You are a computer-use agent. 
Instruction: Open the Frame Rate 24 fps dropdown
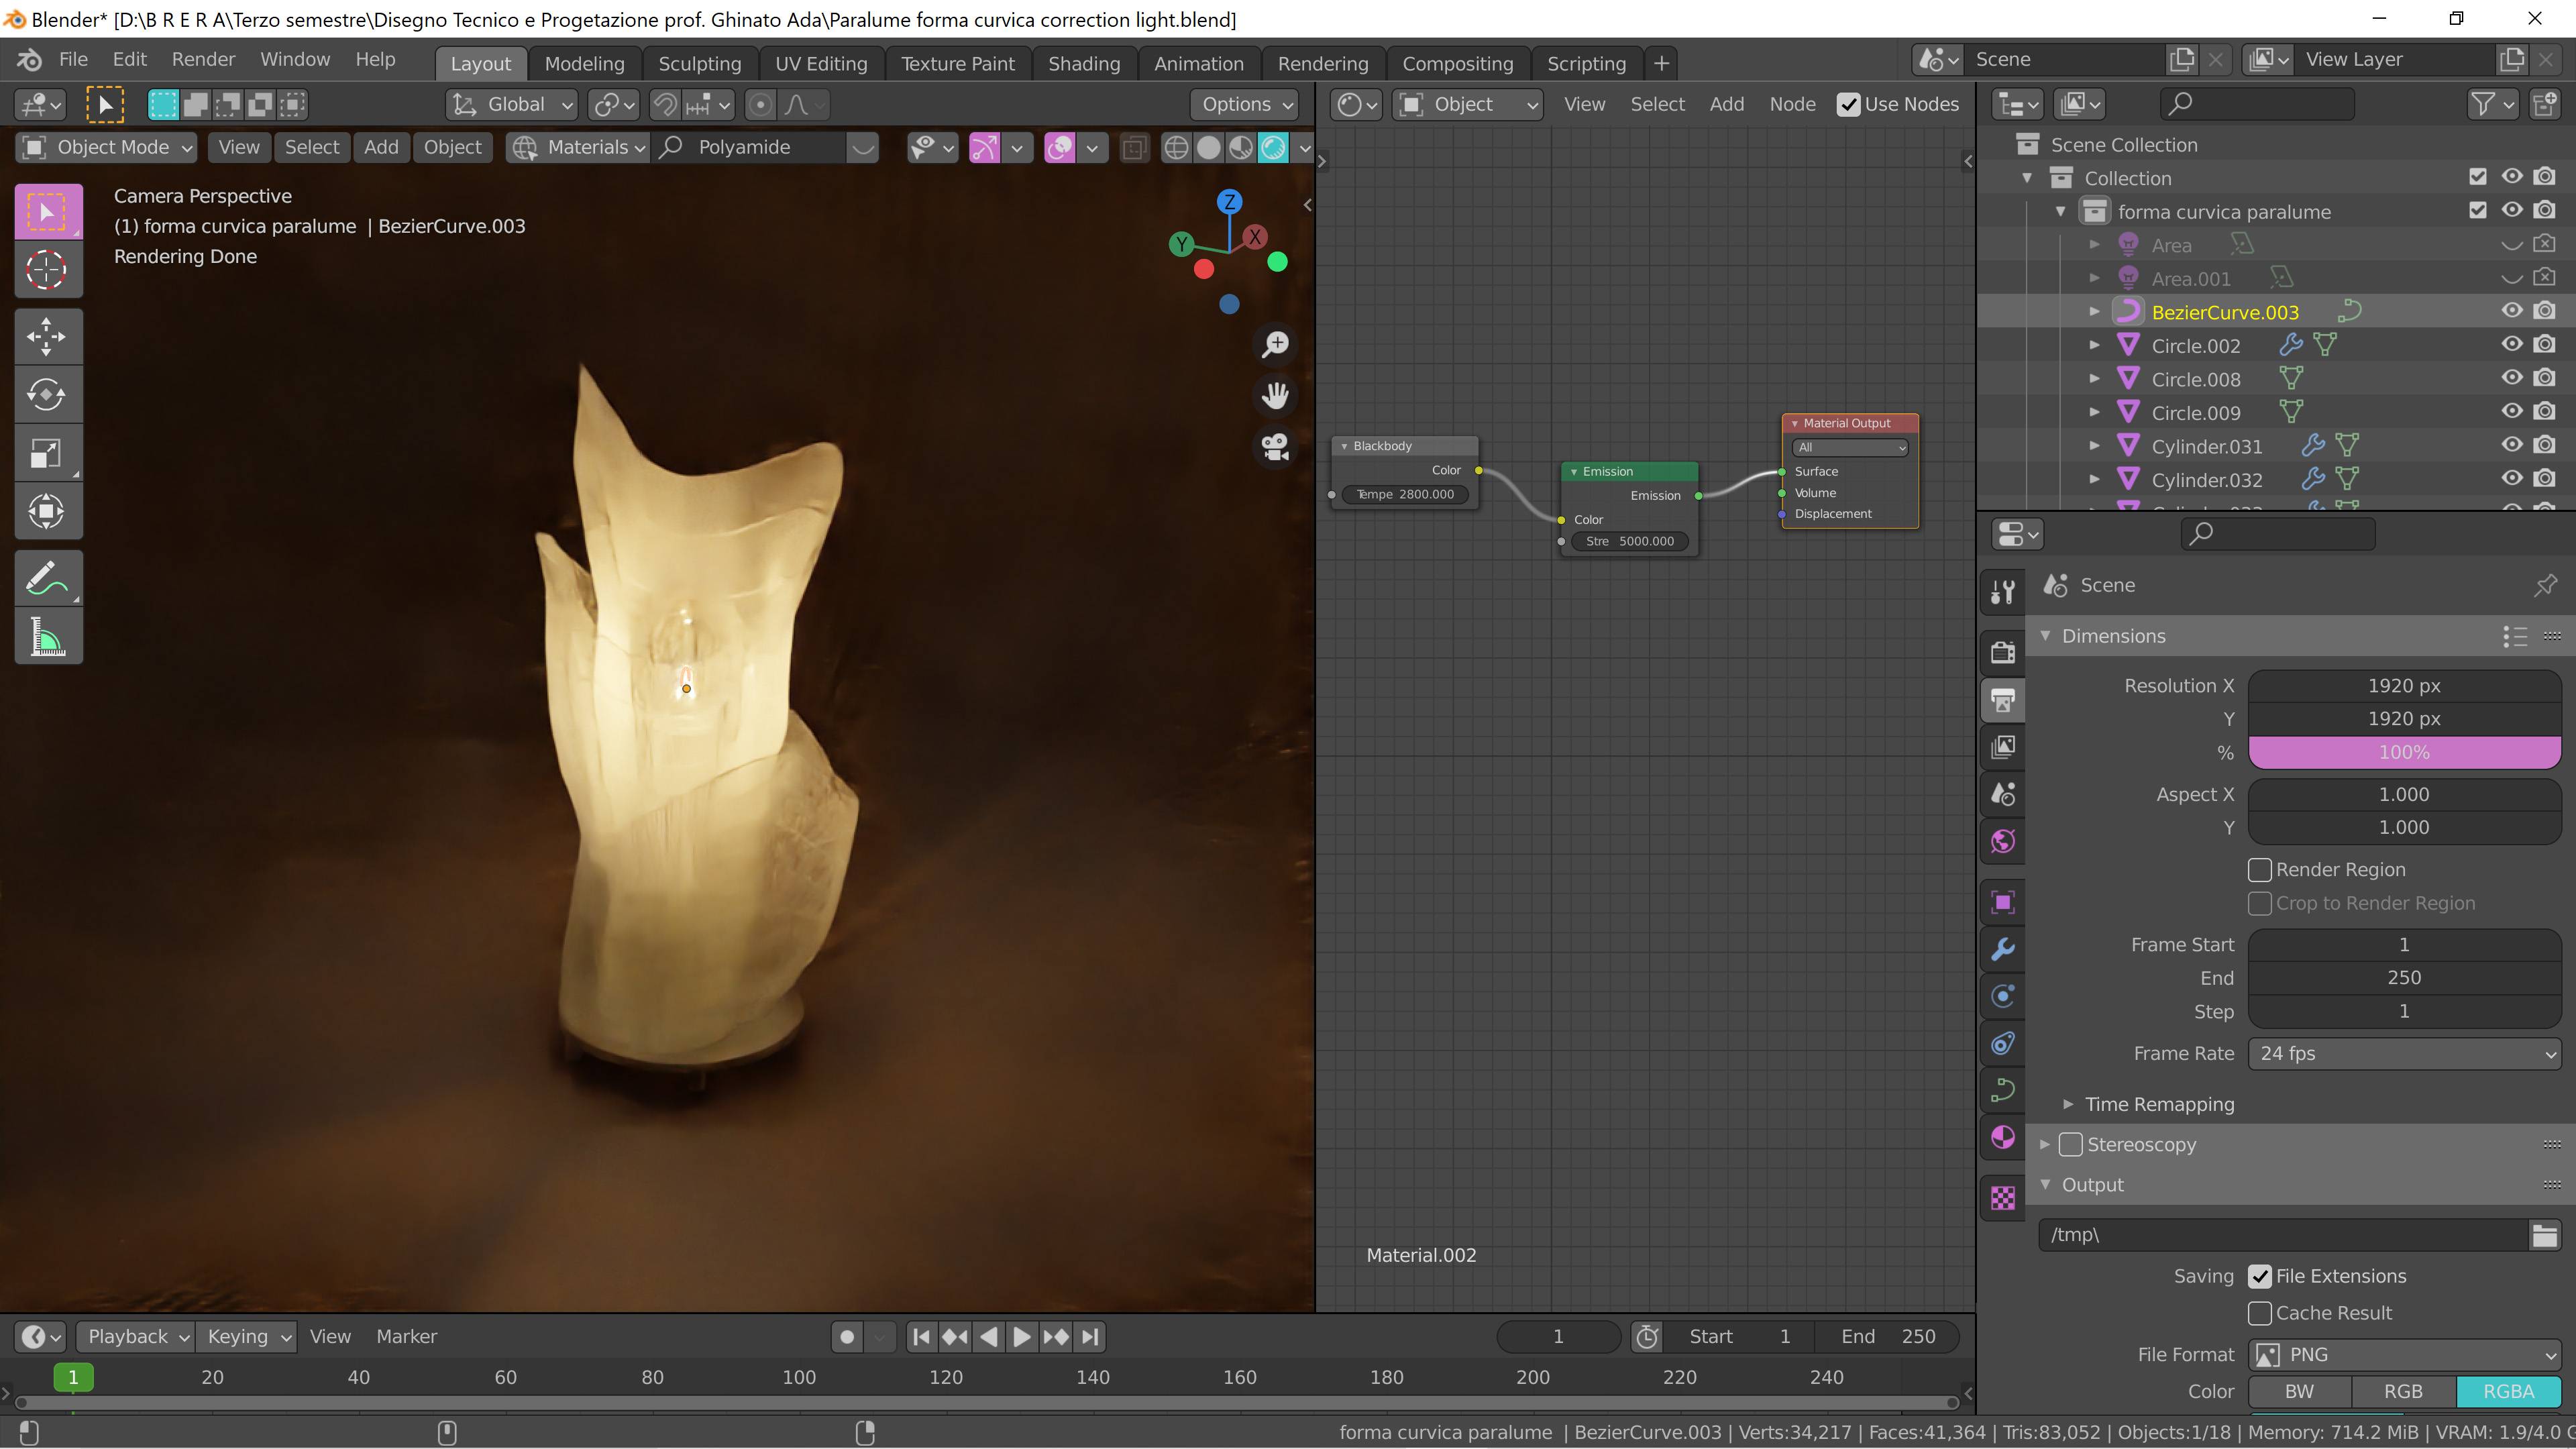coord(2404,1053)
